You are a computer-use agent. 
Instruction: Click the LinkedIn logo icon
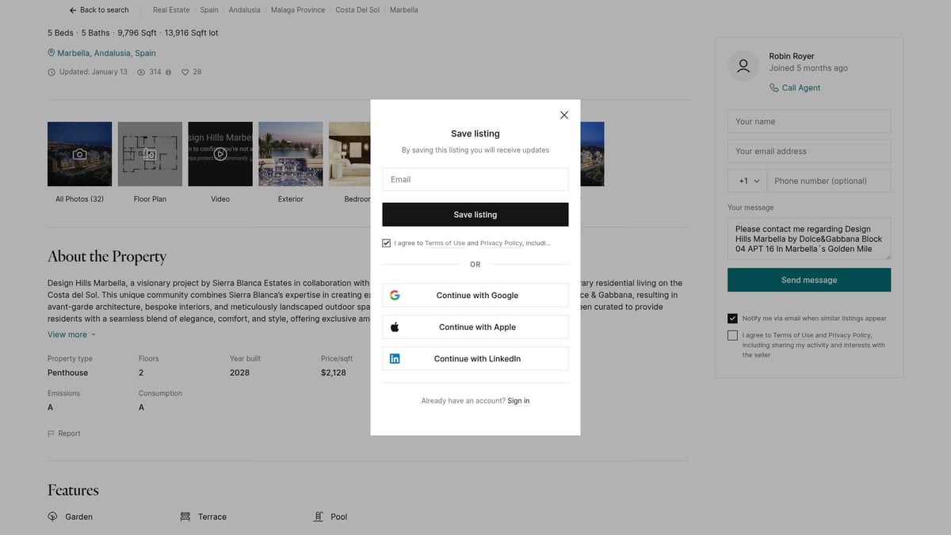tap(395, 359)
